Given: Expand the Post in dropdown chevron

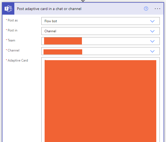Looking at the screenshot, I should click(x=152, y=31).
